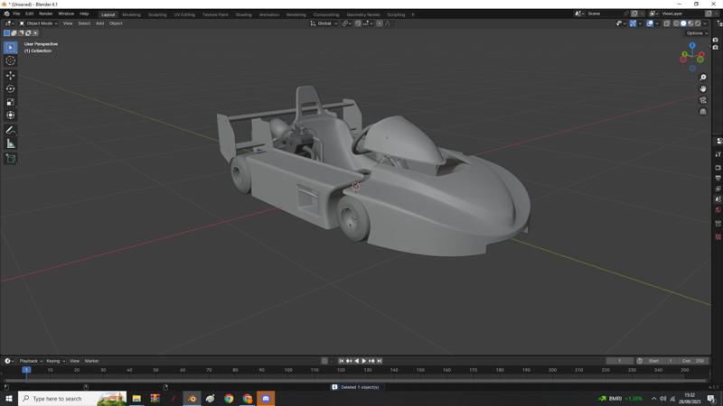Select the Measure tool
Viewport: 723px width, 406px height.
point(11,143)
